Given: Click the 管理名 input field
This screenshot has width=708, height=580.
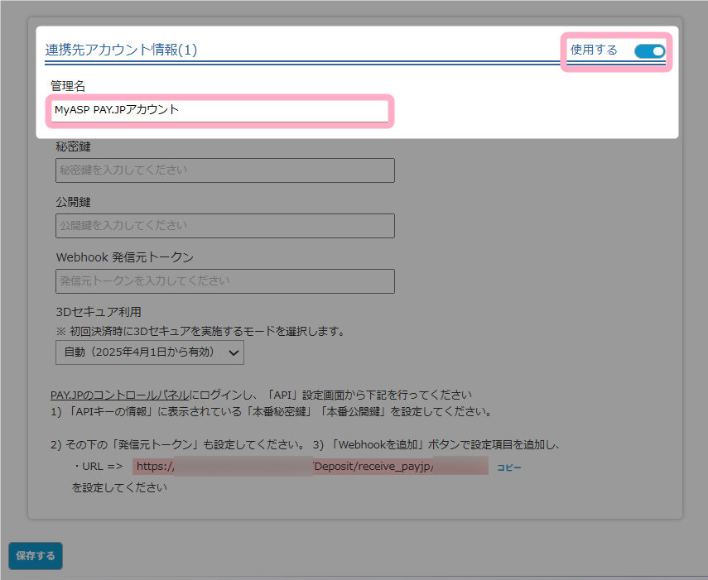Looking at the screenshot, I should pos(219,110).
